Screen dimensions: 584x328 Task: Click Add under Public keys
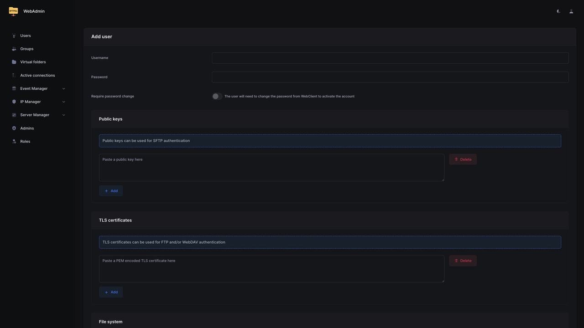pyautogui.click(x=111, y=190)
